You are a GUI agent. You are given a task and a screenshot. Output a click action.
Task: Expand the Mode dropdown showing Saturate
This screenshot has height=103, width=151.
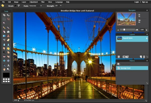coord(35,5)
